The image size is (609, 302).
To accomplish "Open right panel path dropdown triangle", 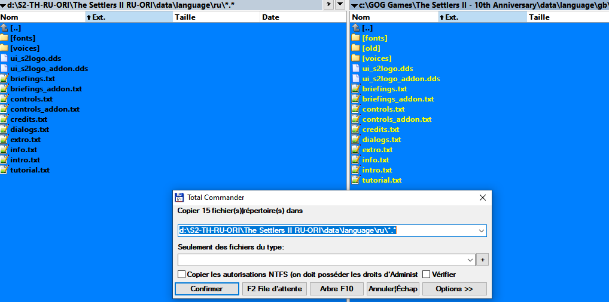I will (x=354, y=5).
